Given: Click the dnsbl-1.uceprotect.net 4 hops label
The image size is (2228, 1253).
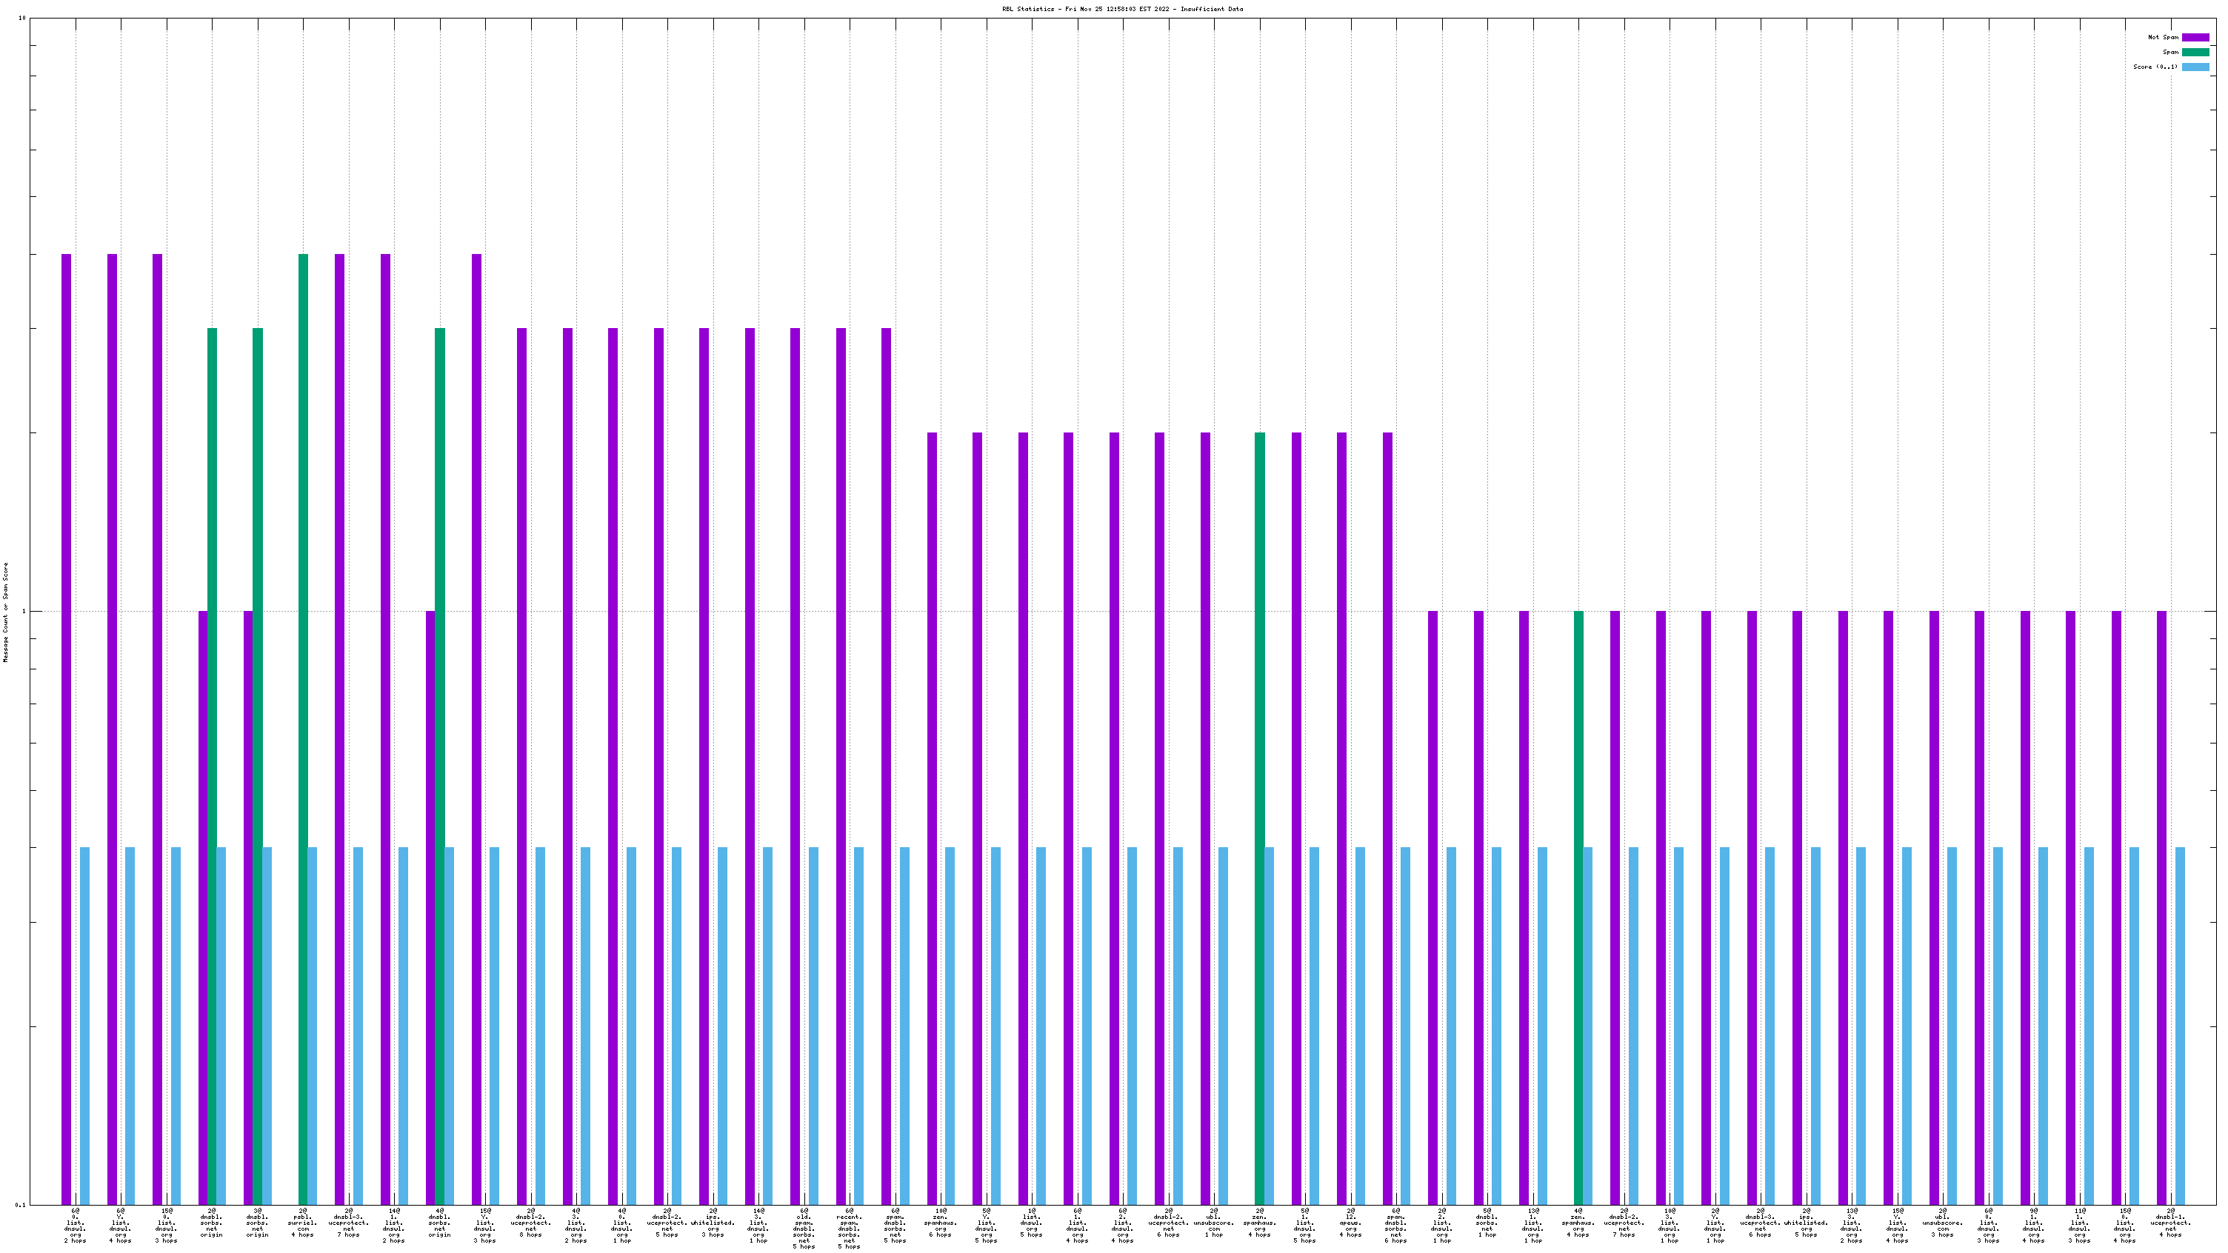Looking at the screenshot, I should 2170,1223.
